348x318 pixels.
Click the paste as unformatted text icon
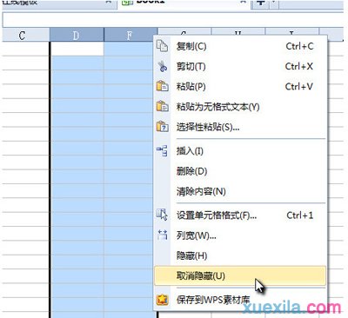(162, 106)
